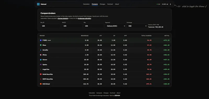Click the Compare brokers heading
The height and width of the screenshot is (99, 209).
(48, 13)
